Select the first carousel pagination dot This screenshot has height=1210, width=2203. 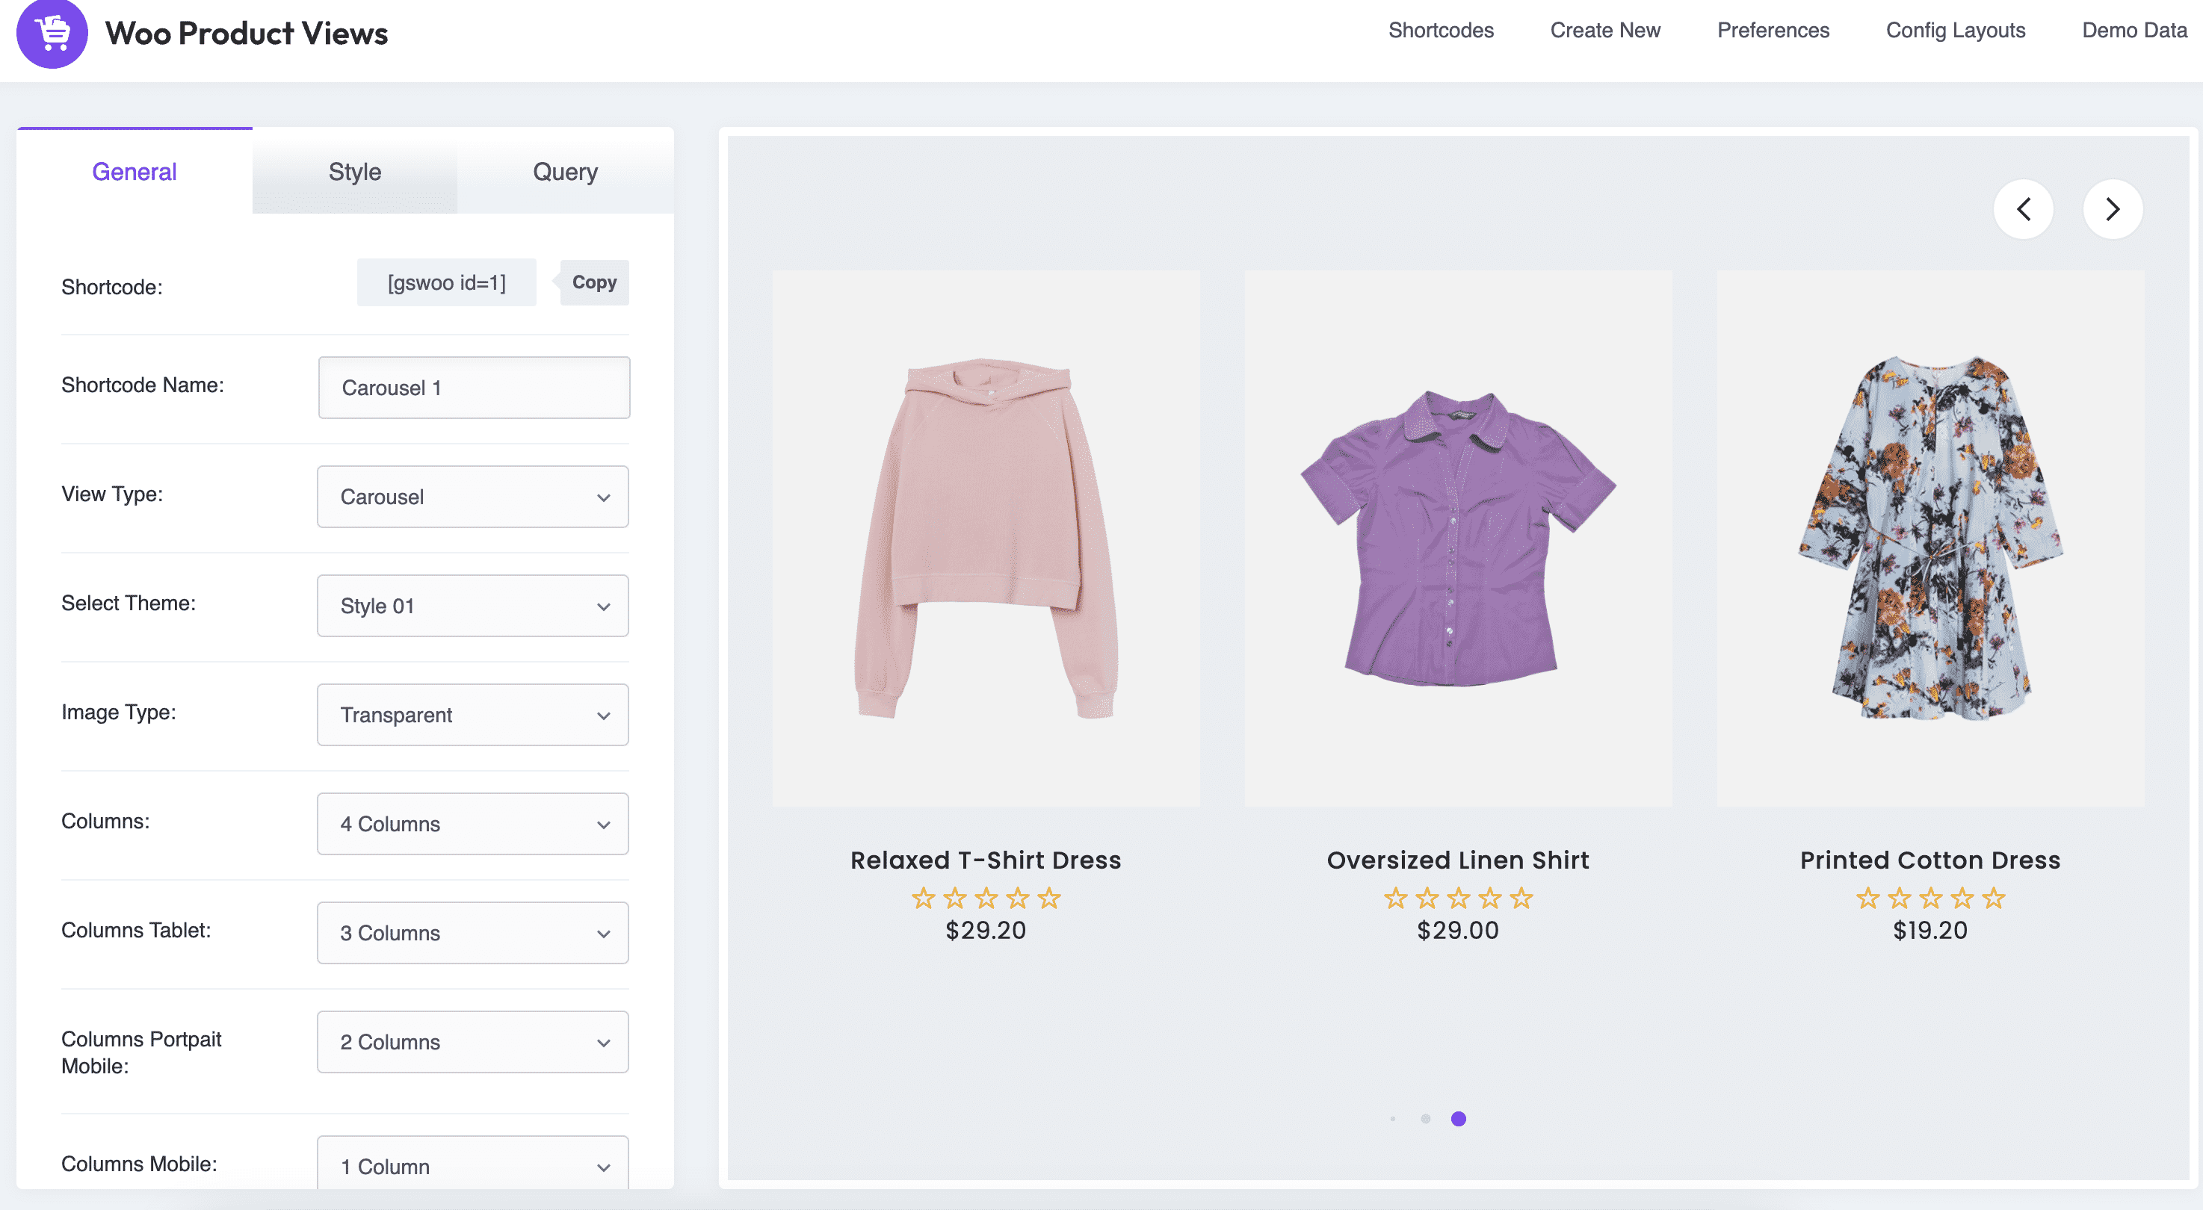click(x=1393, y=1119)
